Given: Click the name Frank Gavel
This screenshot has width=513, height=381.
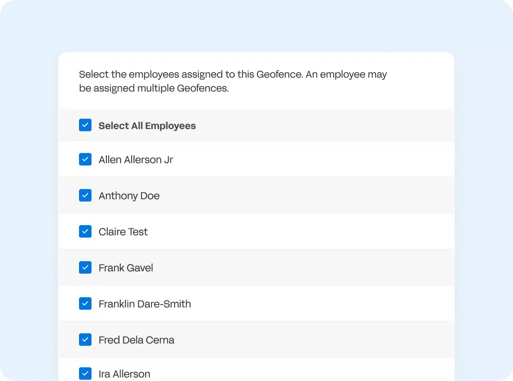Looking at the screenshot, I should [x=125, y=267].
